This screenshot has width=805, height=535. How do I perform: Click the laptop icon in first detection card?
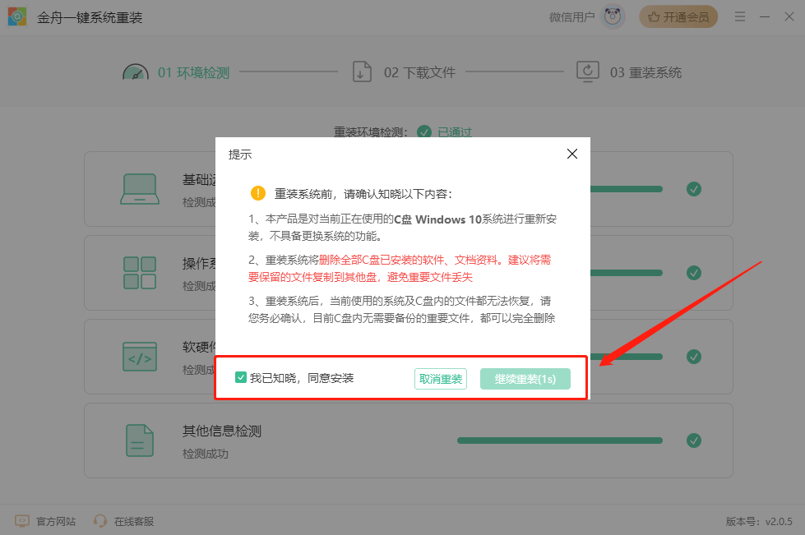[140, 189]
